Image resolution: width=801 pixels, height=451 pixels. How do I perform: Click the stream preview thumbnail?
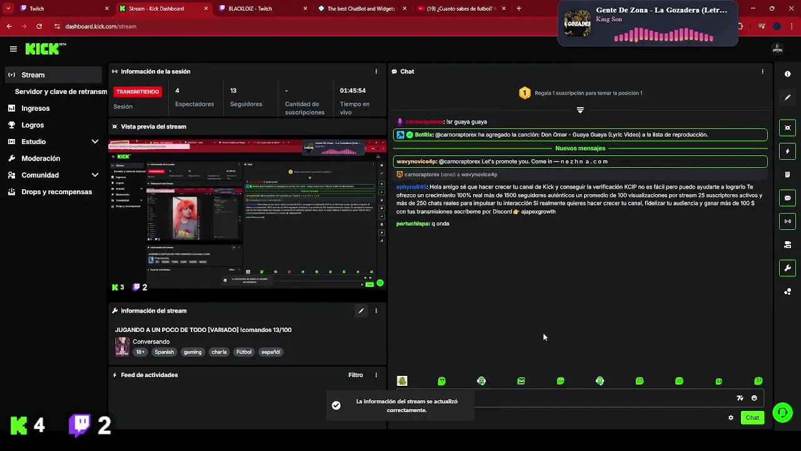click(247, 215)
